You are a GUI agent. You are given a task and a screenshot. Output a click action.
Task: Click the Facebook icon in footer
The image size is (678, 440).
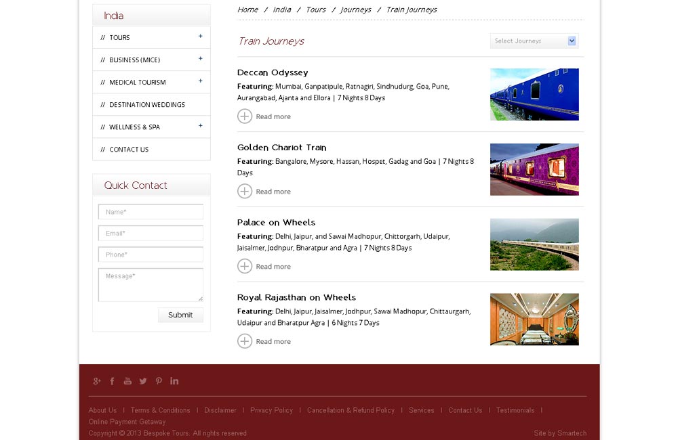(113, 381)
